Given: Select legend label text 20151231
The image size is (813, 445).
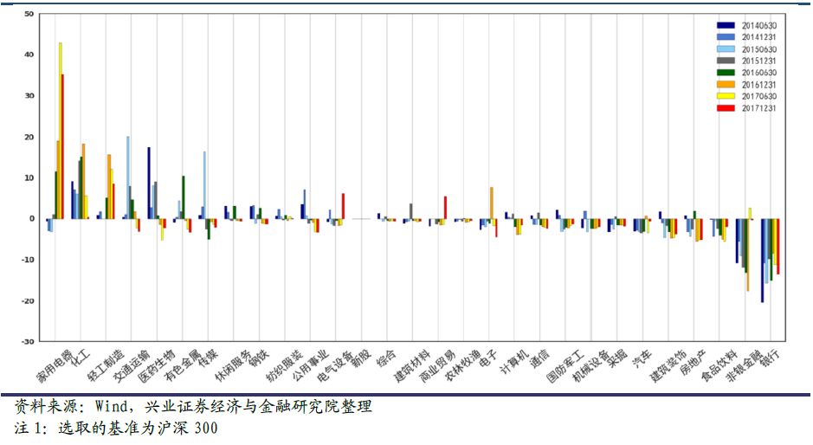Looking at the screenshot, I should tap(759, 61).
